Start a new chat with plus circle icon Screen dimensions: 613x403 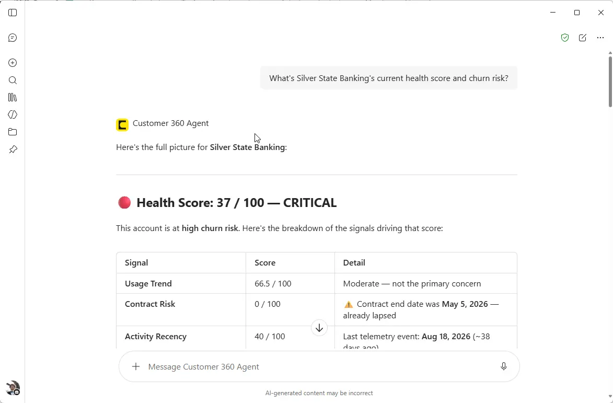[13, 63]
